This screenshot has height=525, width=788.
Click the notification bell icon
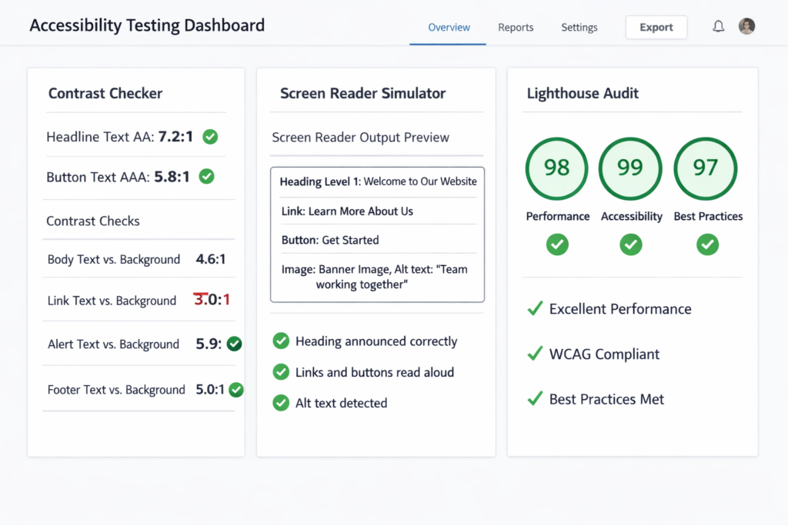pos(718,27)
